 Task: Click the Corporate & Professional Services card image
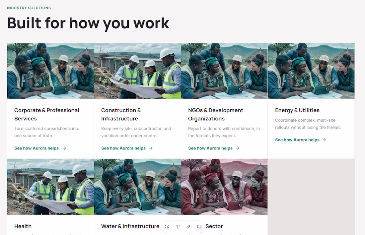click(x=50, y=71)
